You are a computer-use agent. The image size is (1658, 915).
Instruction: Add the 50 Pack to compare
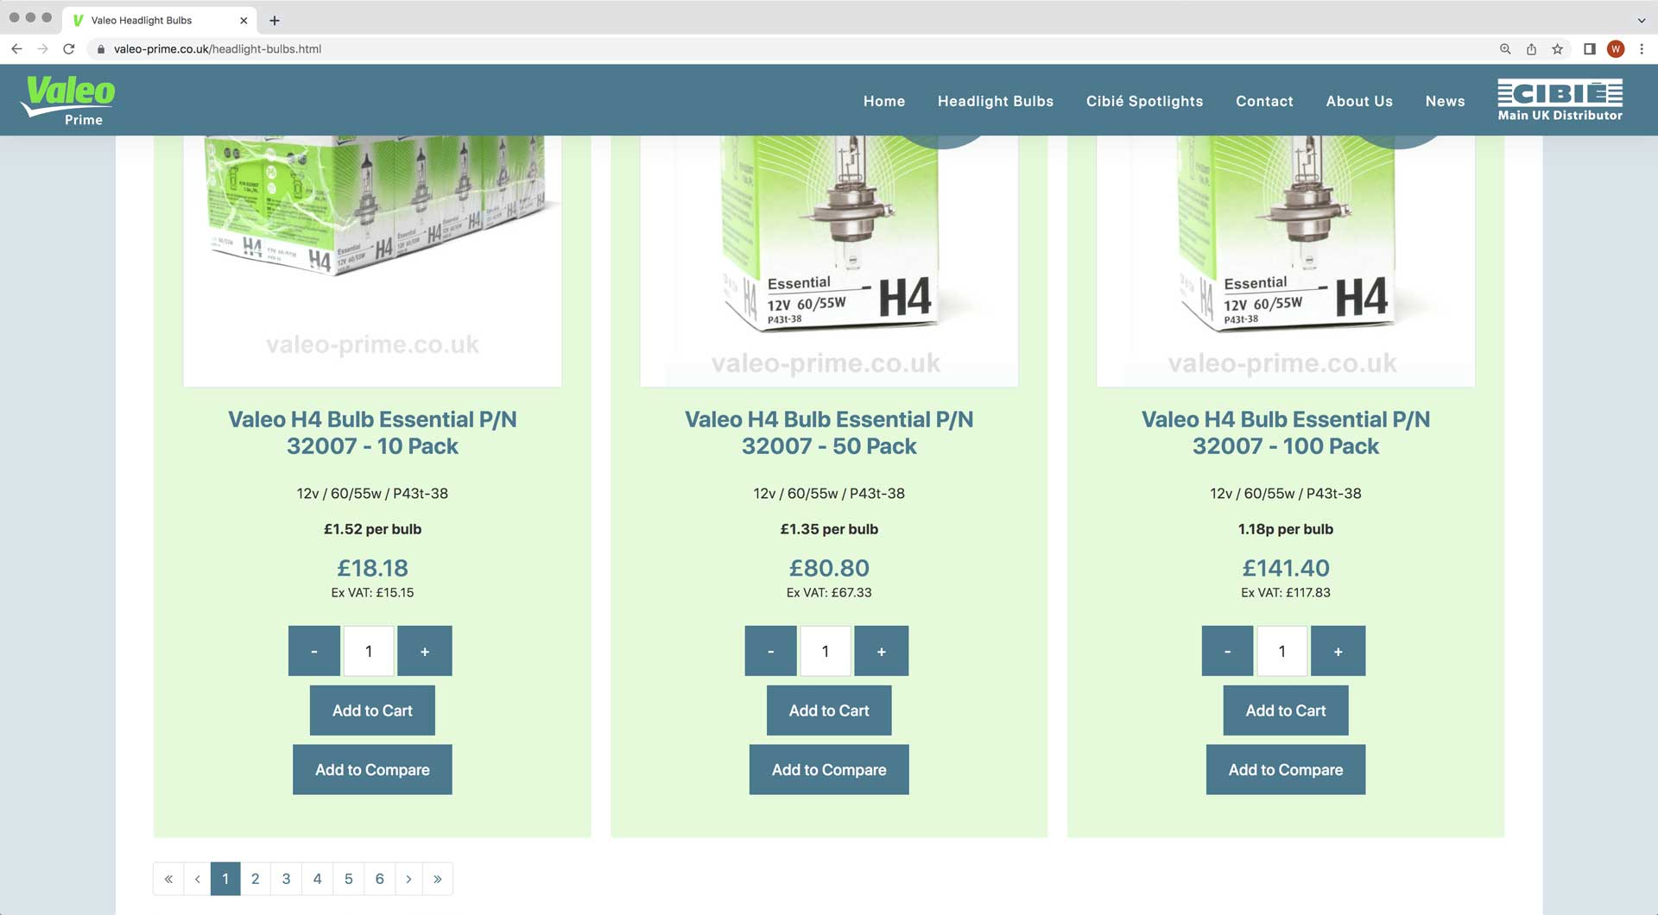pos(829,770)
